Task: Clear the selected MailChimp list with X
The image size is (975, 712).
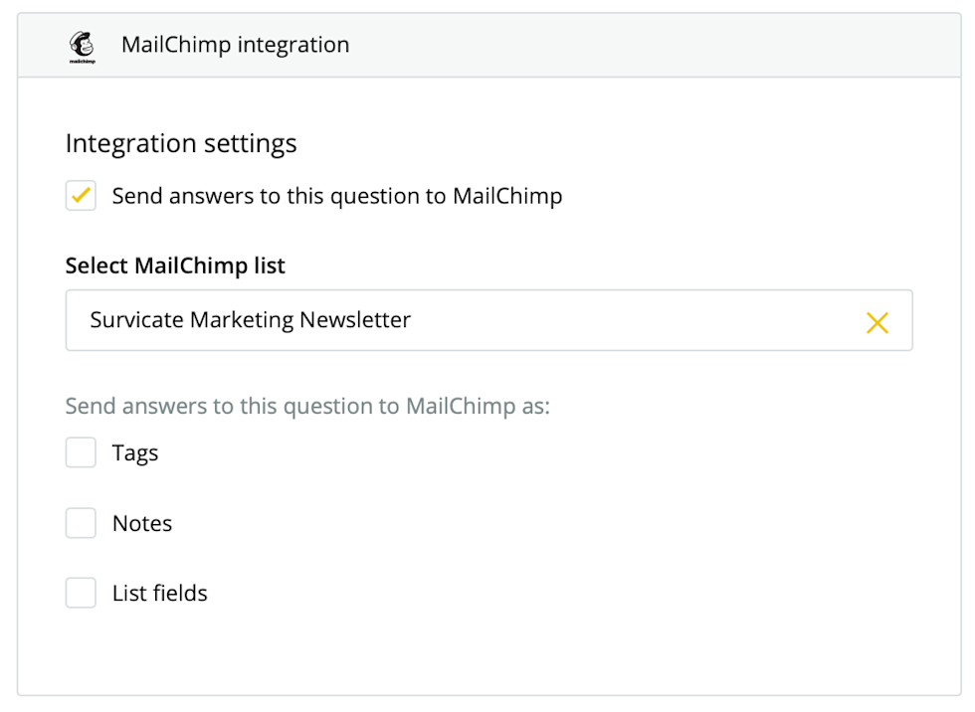Action: pos(877,321)
